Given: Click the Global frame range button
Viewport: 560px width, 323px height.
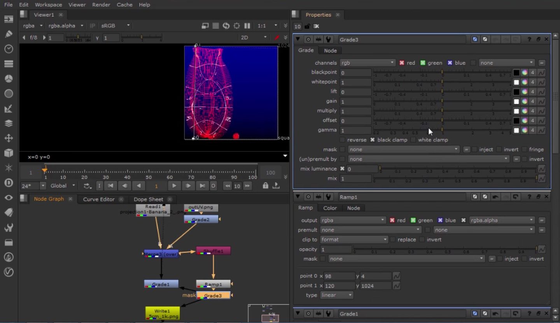Looking at the screenshot, I should tap(63, 186).
